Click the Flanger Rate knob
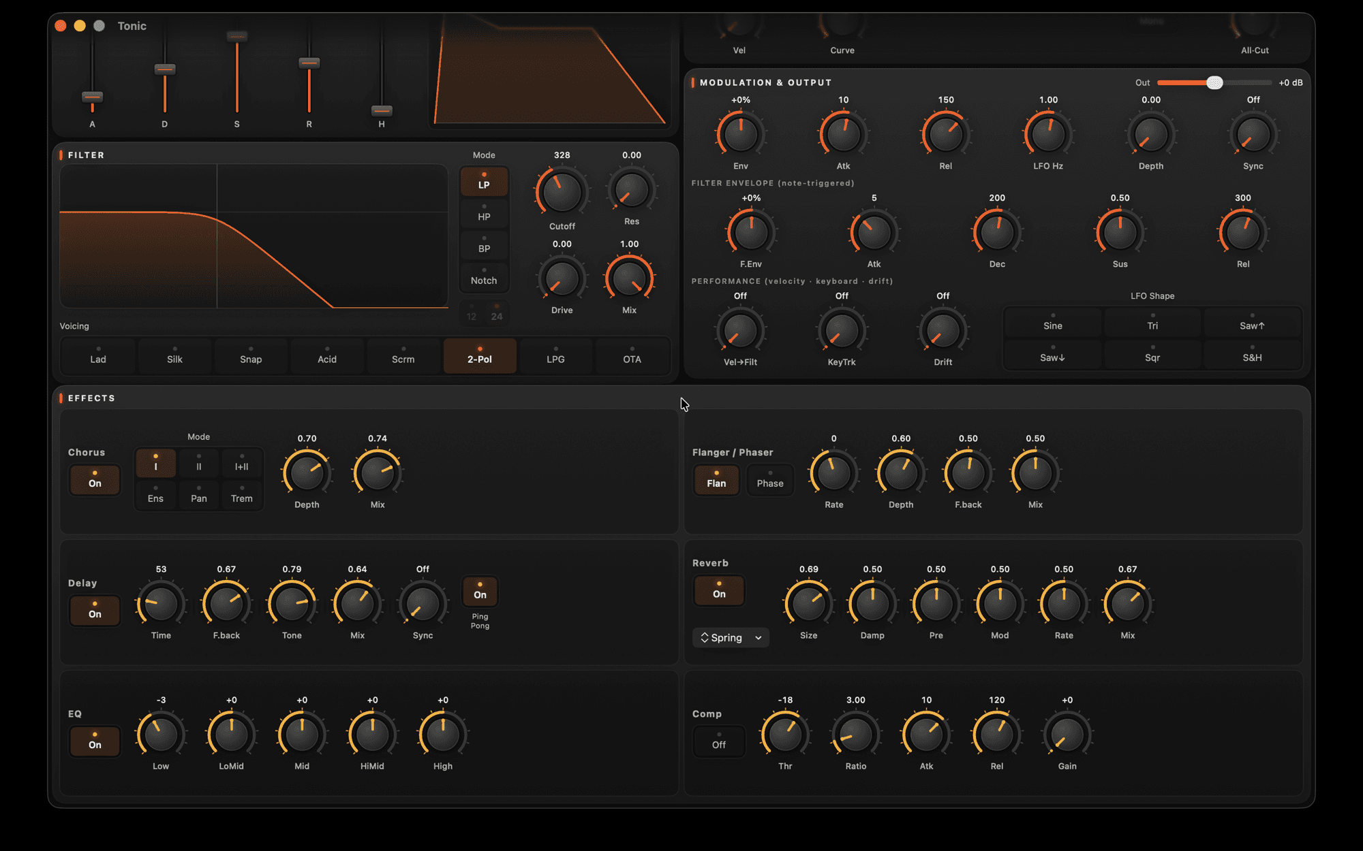 (833, 473)
